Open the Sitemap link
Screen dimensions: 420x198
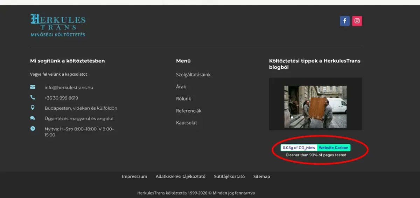pyautogui.click(x=262, y=177)
